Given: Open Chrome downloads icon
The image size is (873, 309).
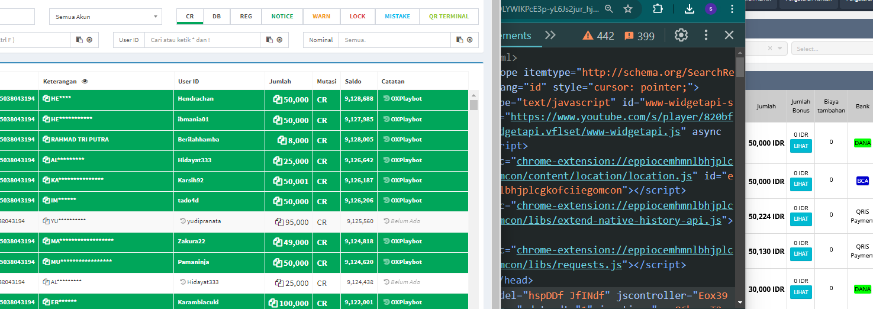Looking at the screenshot, I should pos(689,9).
